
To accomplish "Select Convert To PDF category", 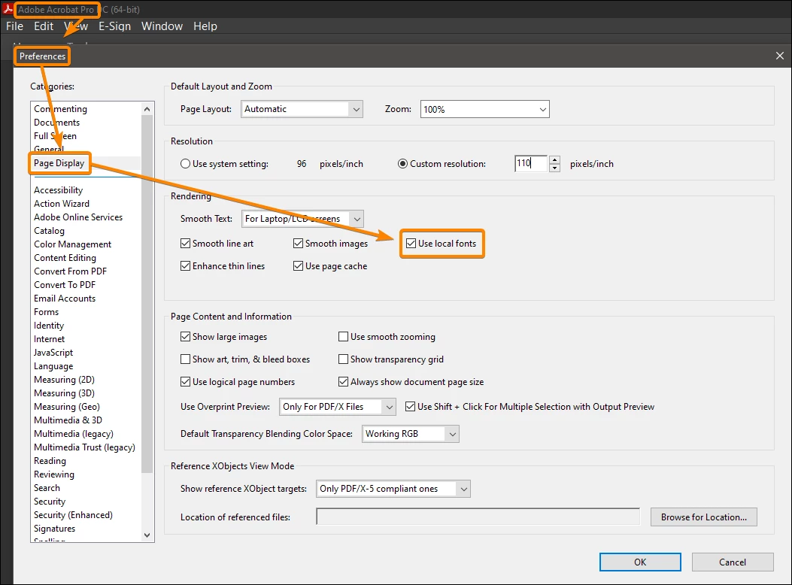I will [x=65, y=285].
